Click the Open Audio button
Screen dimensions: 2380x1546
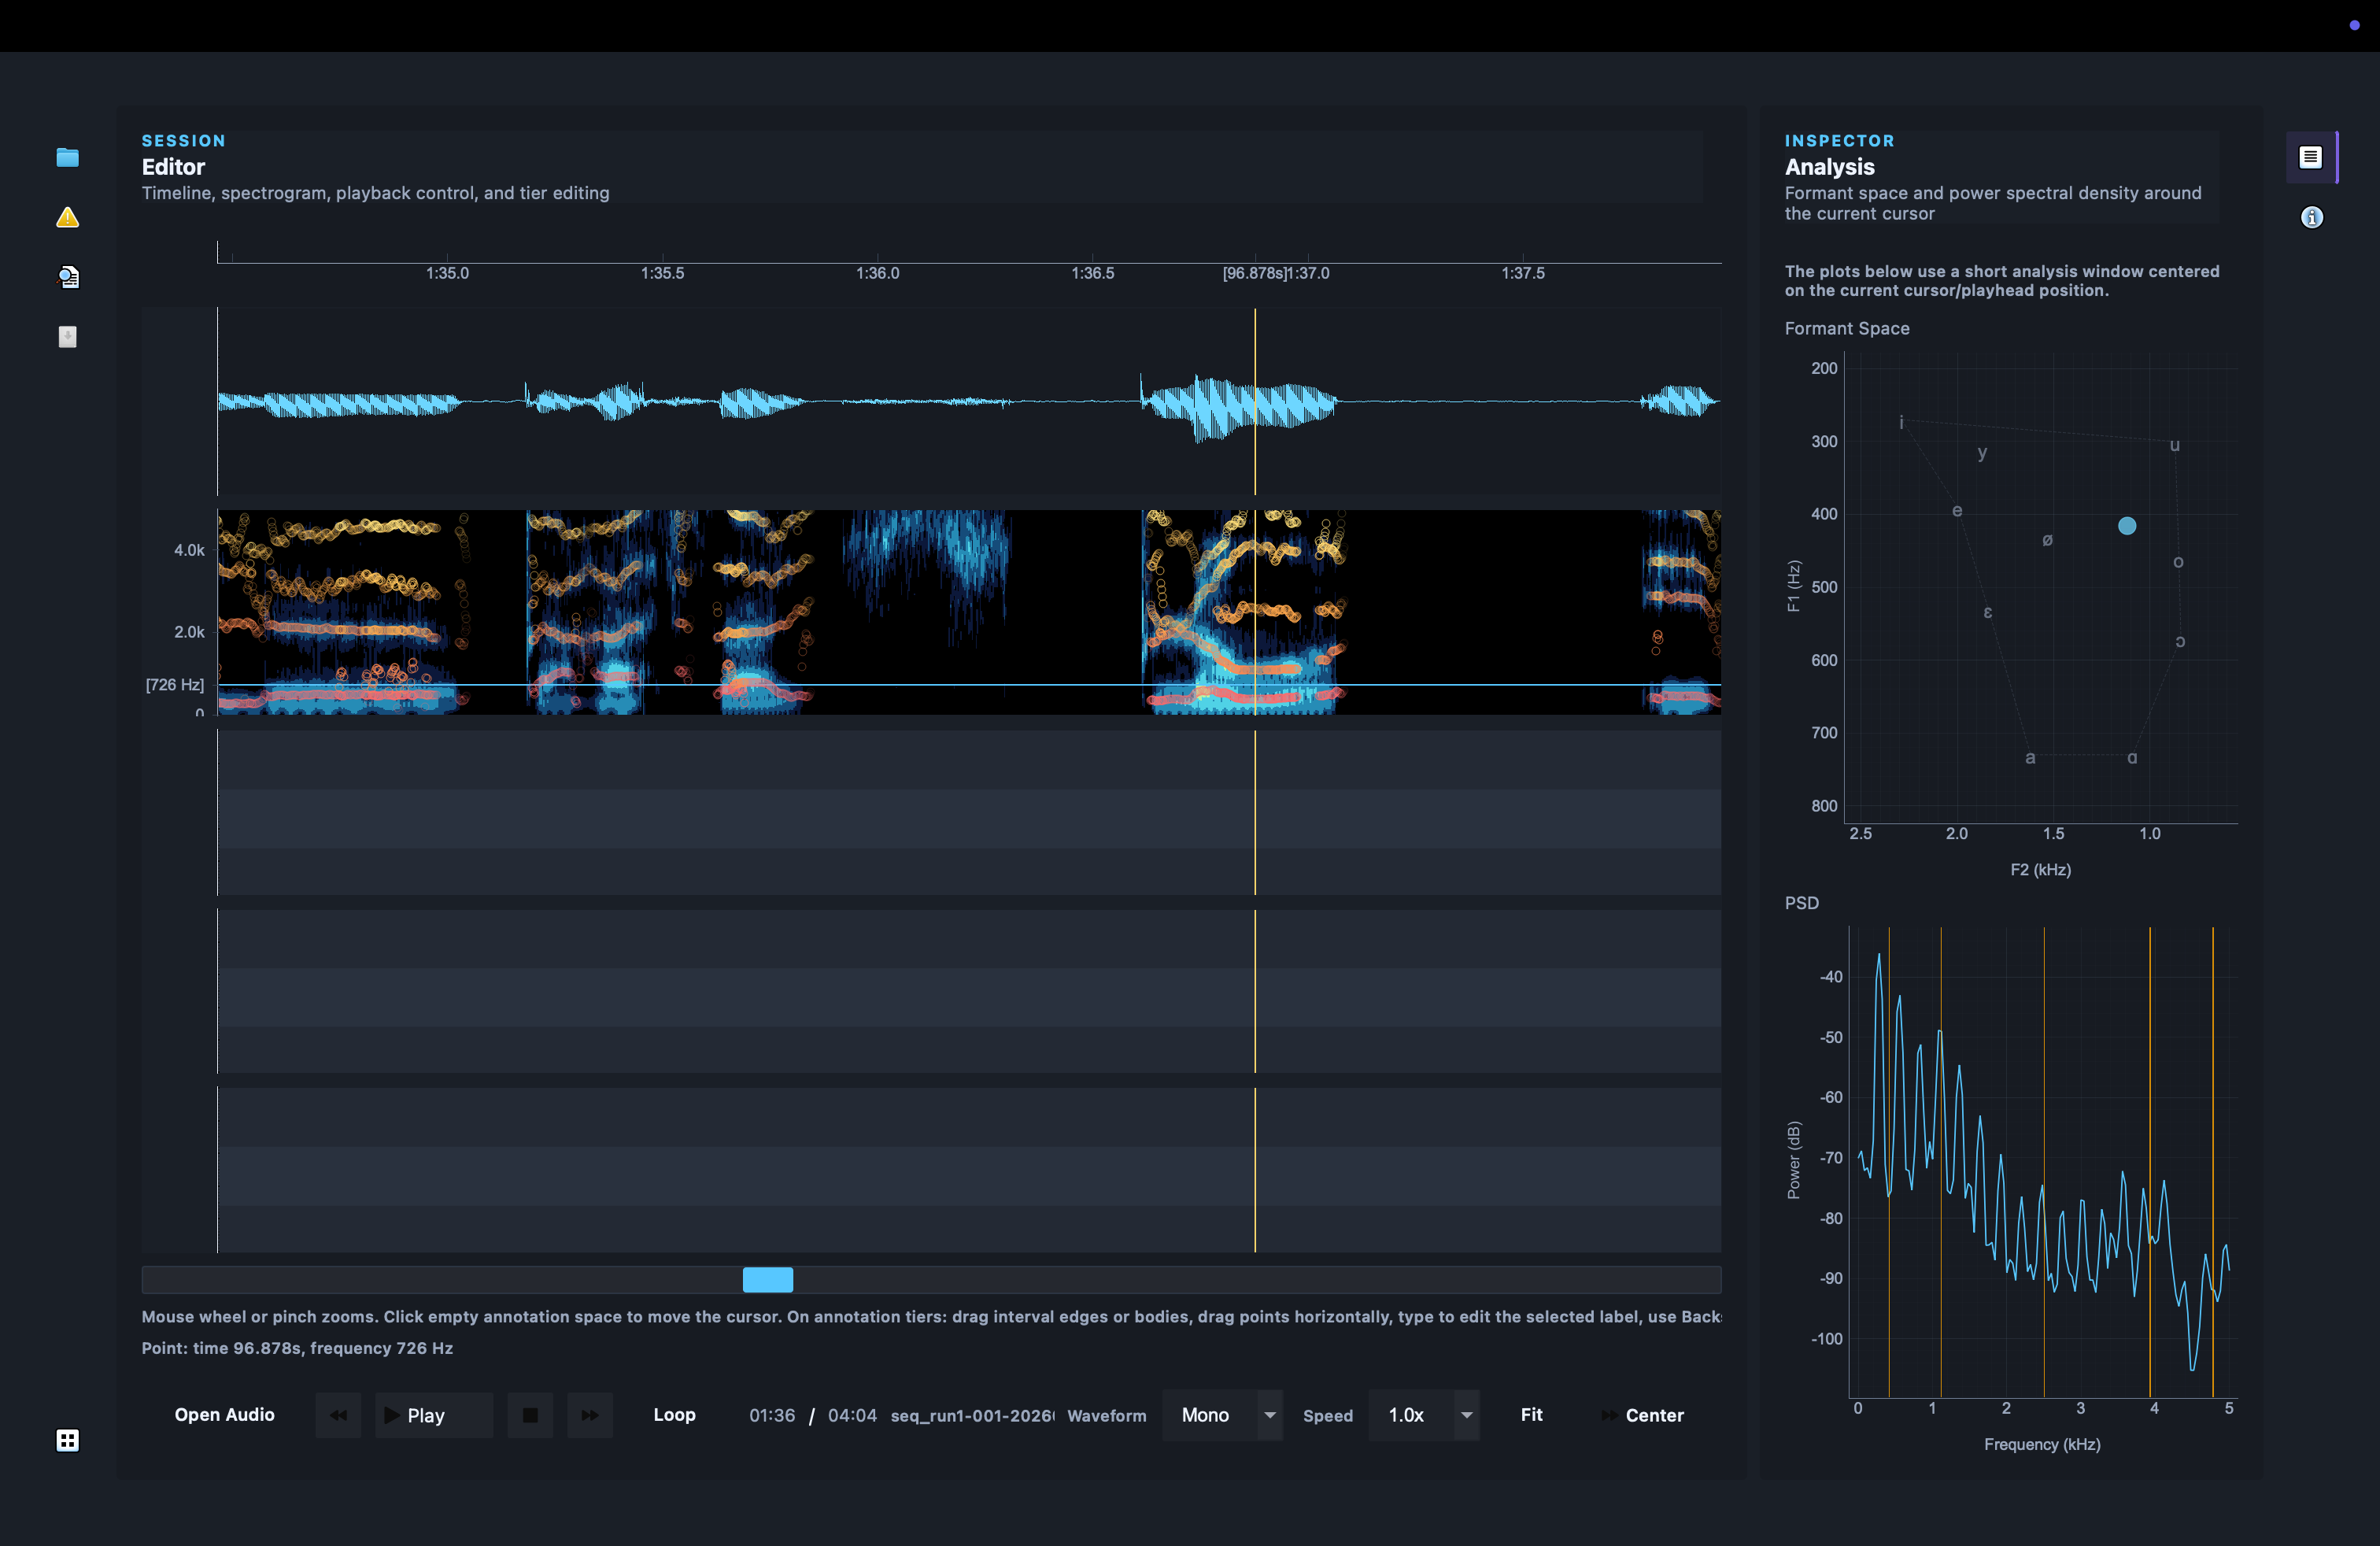pyautogui.click(x=224, y=1415)
